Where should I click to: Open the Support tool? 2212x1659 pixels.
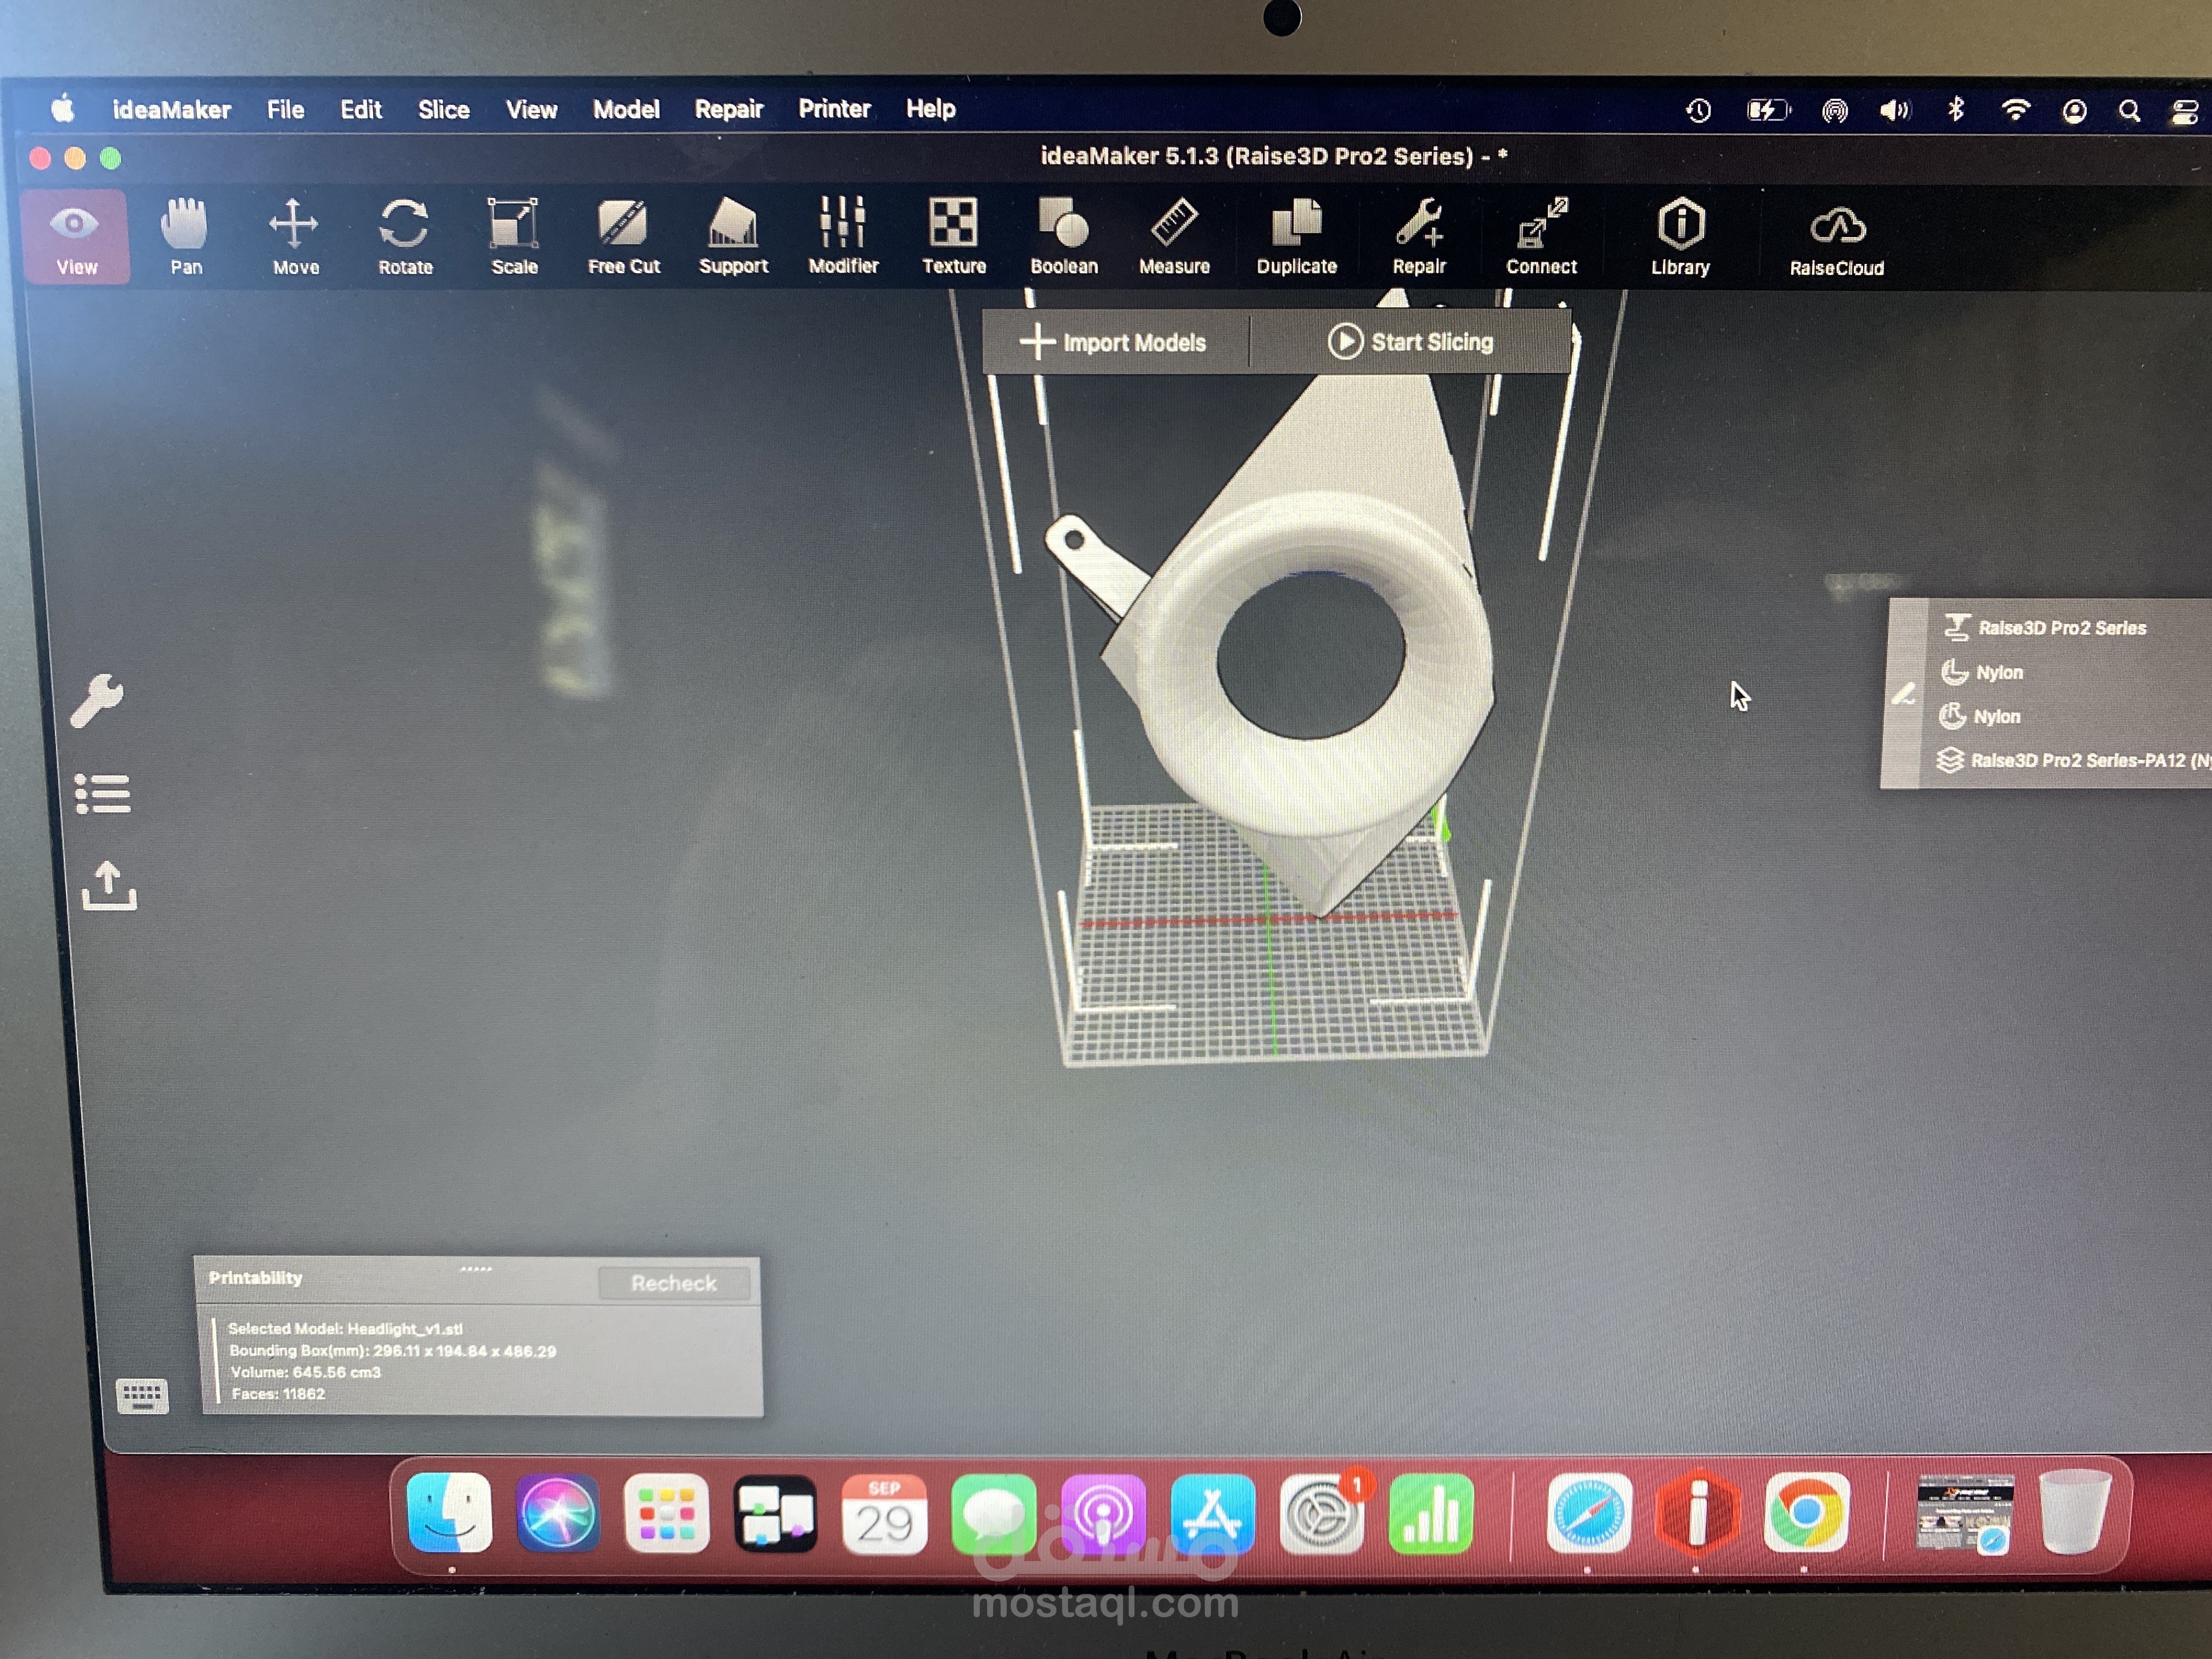pos(733,237)
